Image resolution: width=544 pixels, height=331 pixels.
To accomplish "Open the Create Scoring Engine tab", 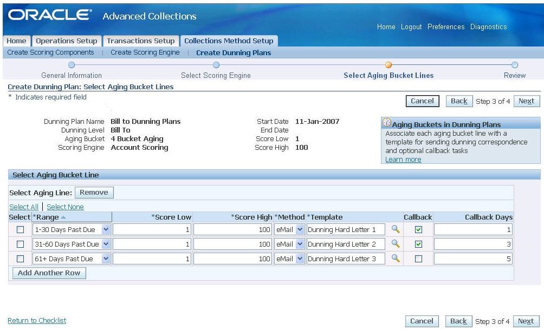I will [144, 52].
